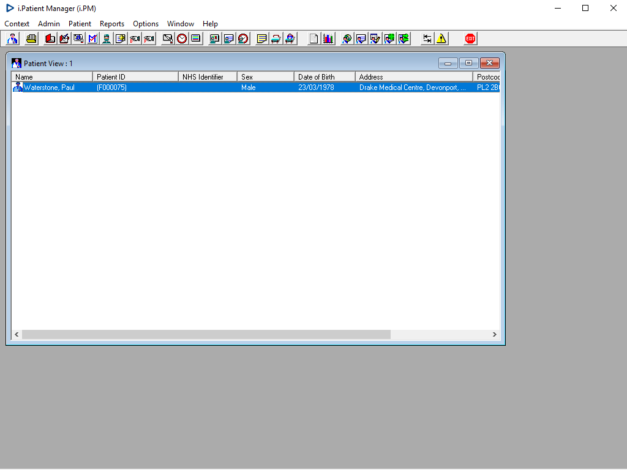
Task: Open the Help menu
Action: pos(210,24)
